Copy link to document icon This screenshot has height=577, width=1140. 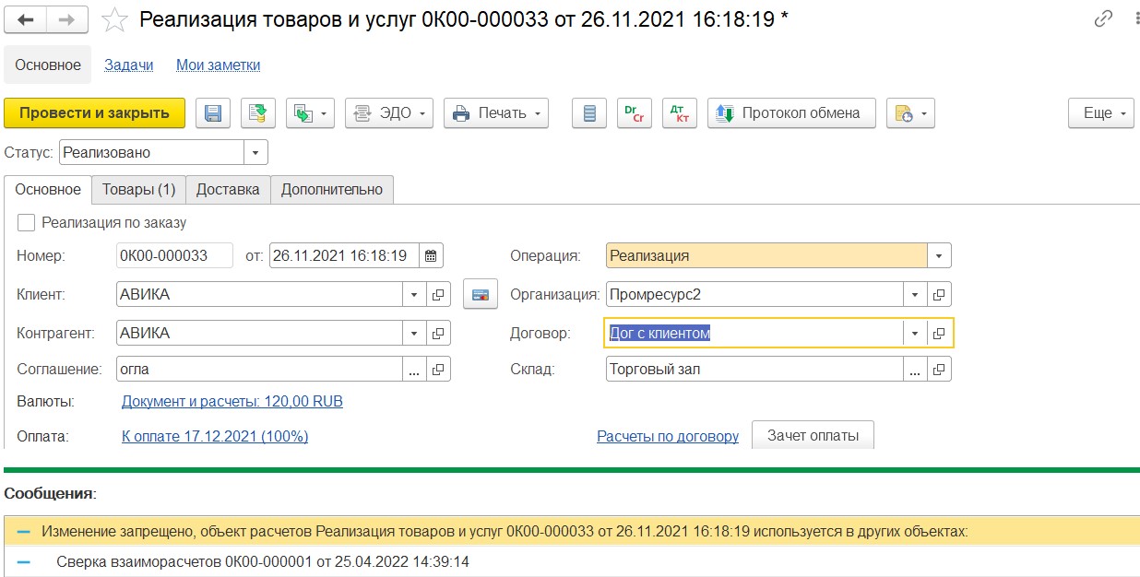click(x=1102, y=19)
